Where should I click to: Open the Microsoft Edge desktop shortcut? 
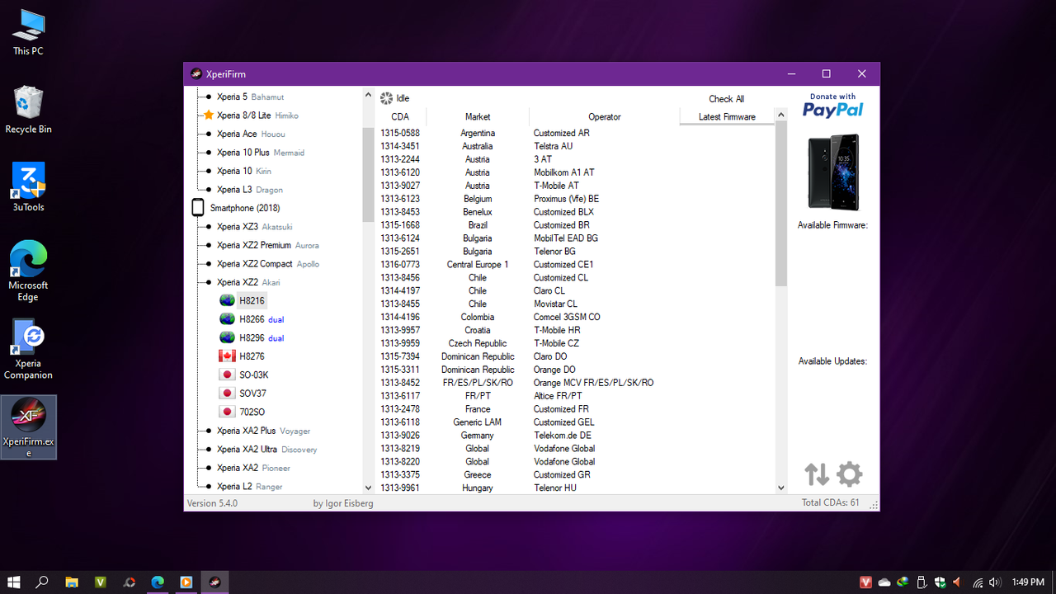[28, 271]
